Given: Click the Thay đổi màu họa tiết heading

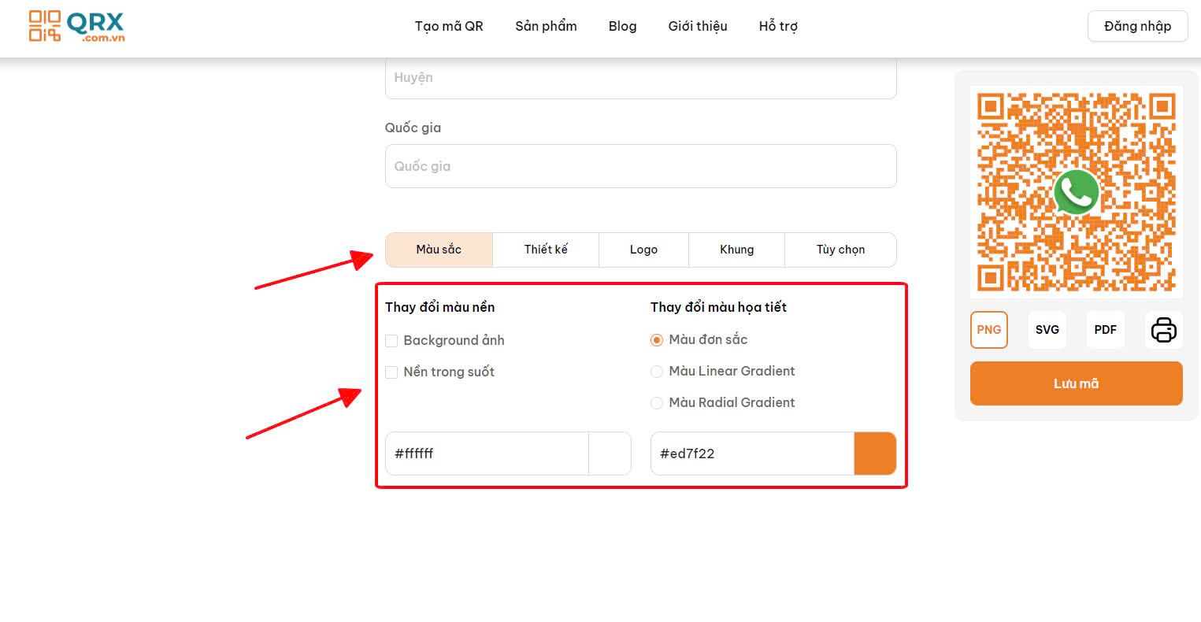Looking at the screenshot, I should point(718,307).
